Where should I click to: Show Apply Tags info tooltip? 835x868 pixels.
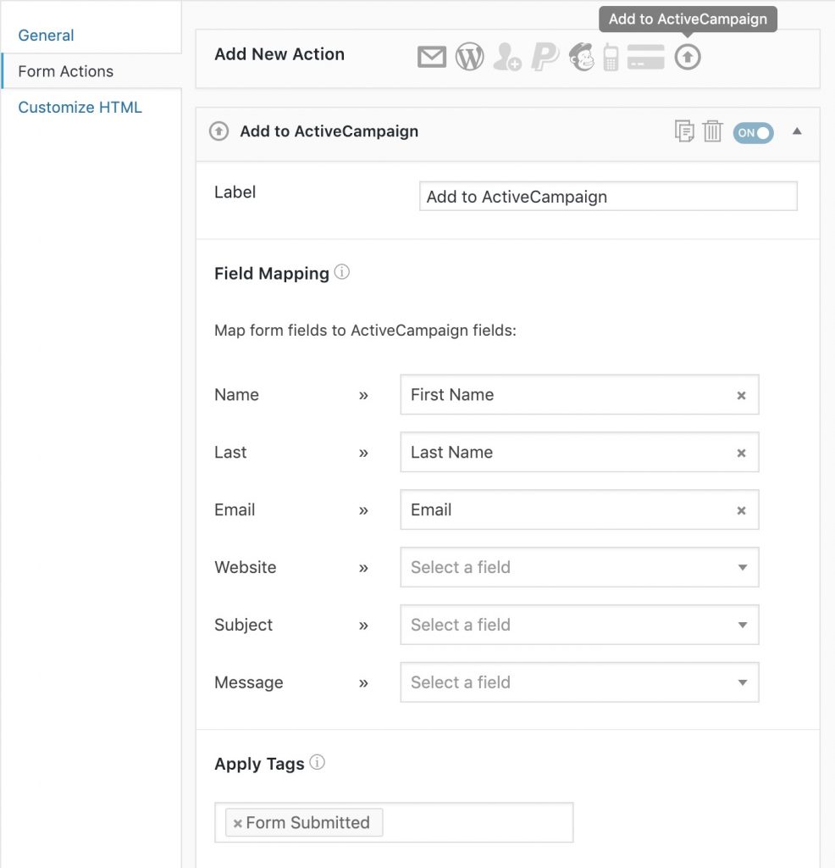point(317,762)
